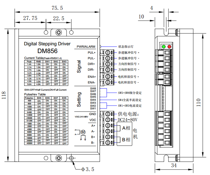Click the green LED on the side view
Screen dimensions: 210x175
point(164,47)
